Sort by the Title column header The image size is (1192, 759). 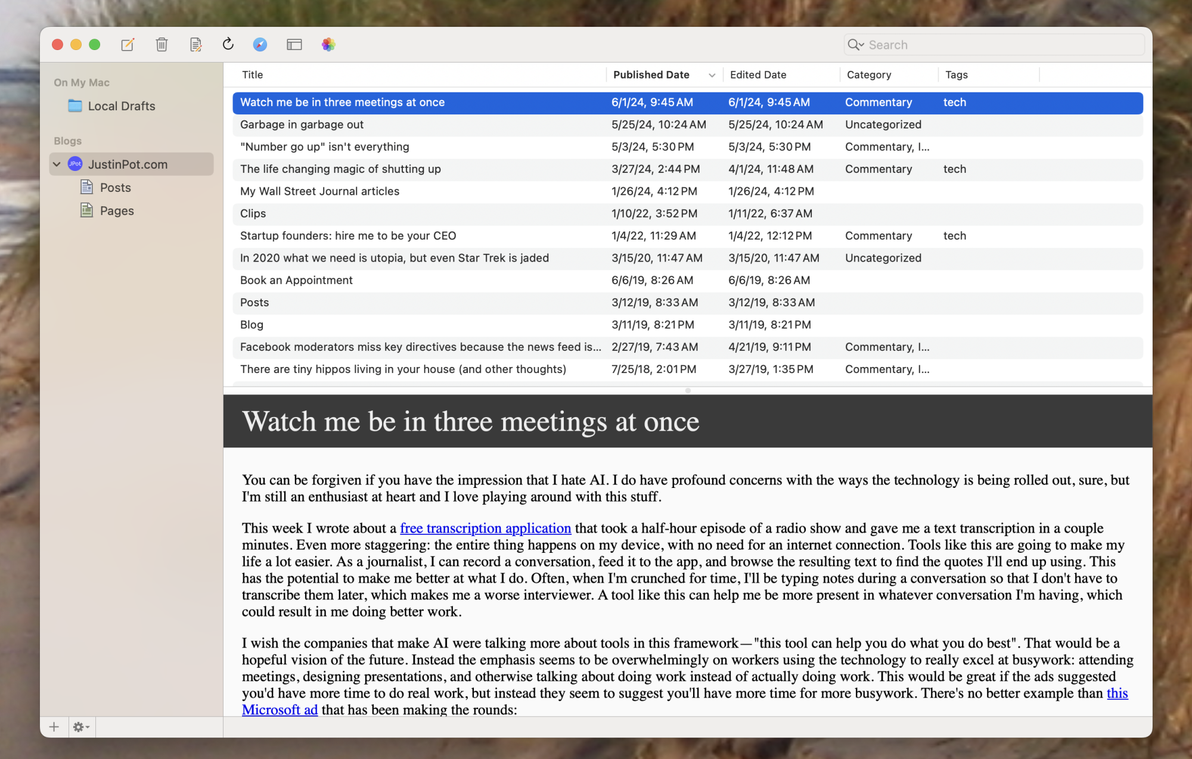point(252,74)
